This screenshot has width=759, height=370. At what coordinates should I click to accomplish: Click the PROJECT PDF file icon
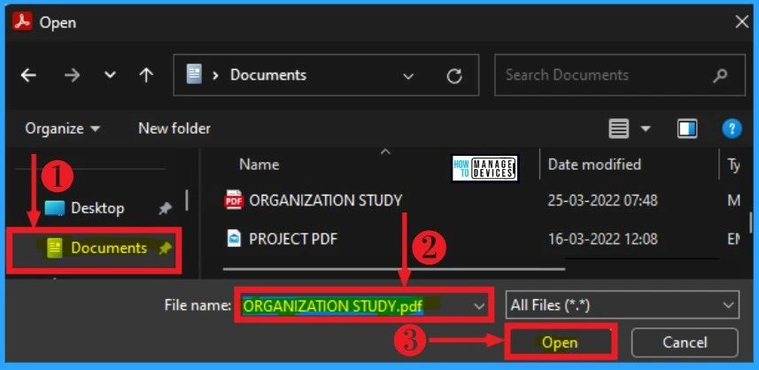234,238
